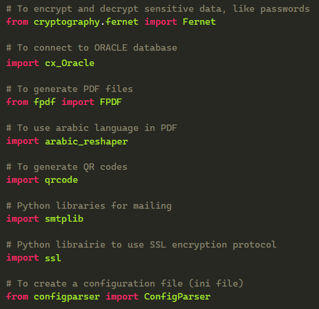Click the 'ConfigParser' class name

coord(177,297)
